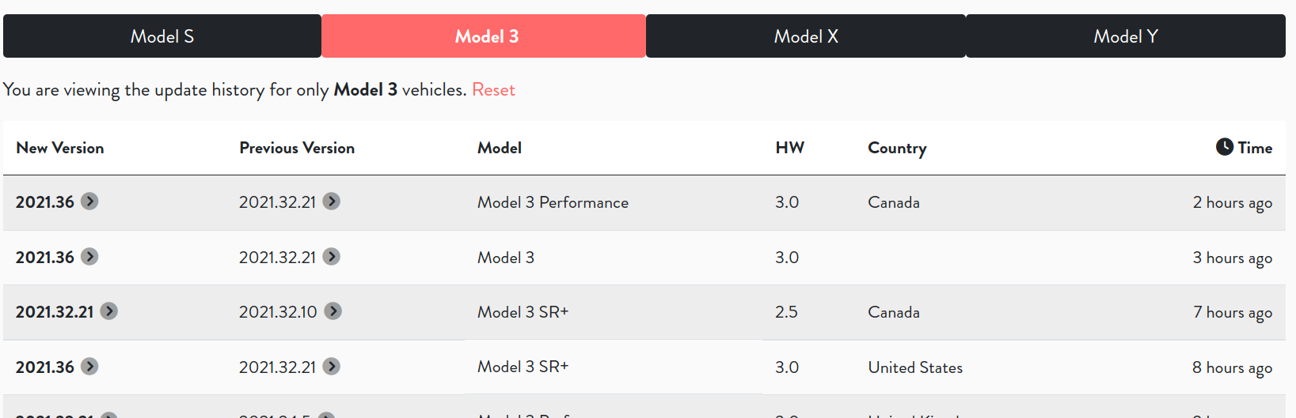1296x418 pixels.
Task: Click arrow icon beside first-row previous version 2021.32.21
Action: [x=332, y=201]
